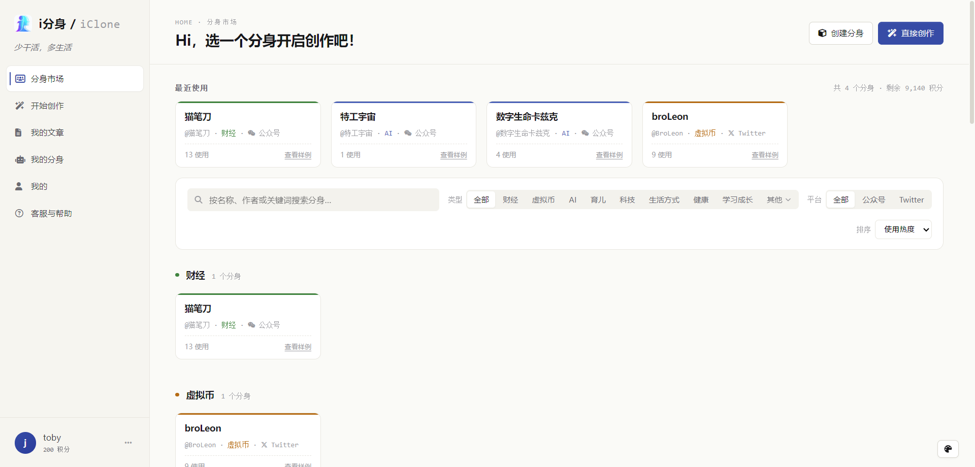This screenshot has height=467, width=975.
Task: Open 我的分身 robot icon in sidebar
Action: [20, 159]
